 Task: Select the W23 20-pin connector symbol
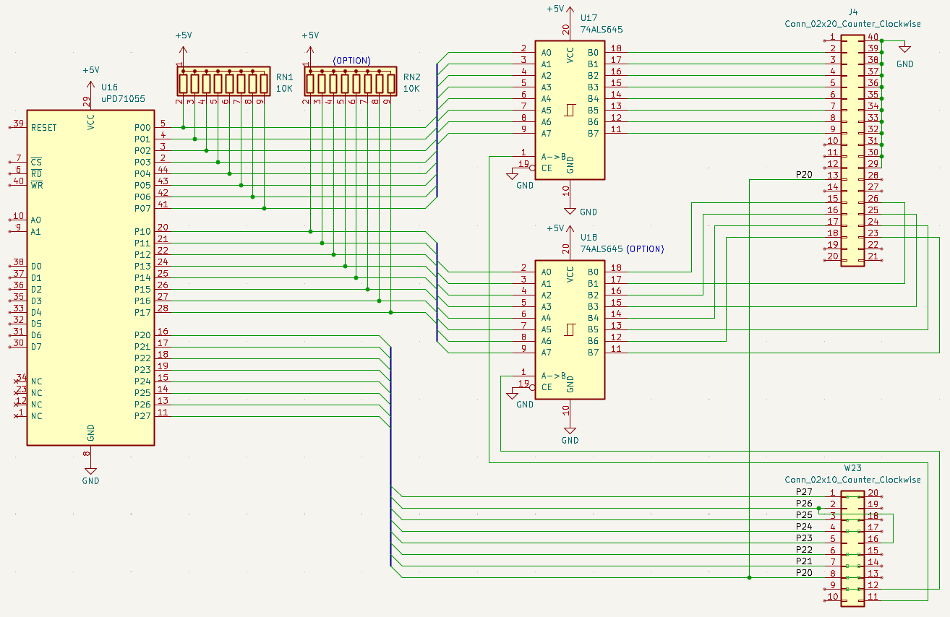click(852, 545)
